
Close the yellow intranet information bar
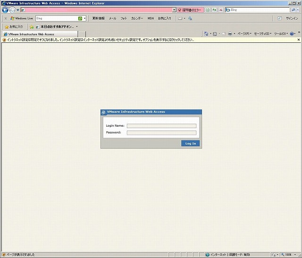click(x=299, y=40)
